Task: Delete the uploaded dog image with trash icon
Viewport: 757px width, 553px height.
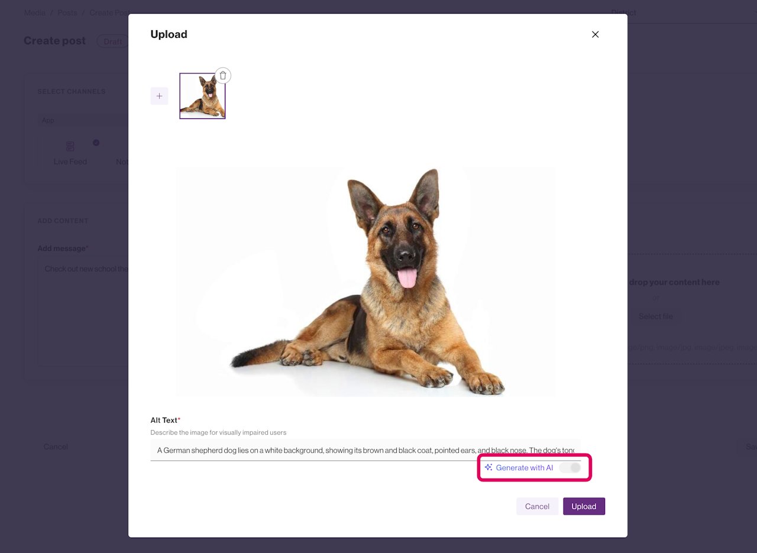Action: [x=223, y=75]
